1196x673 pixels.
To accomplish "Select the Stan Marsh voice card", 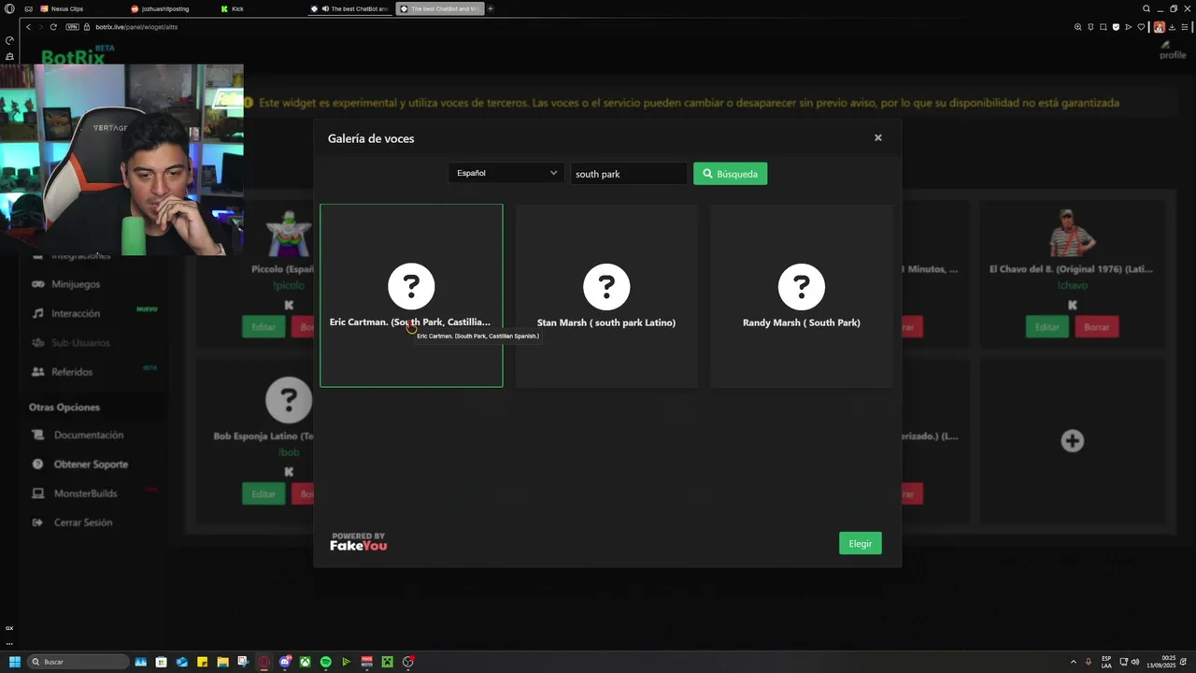I will pos(606,295).
